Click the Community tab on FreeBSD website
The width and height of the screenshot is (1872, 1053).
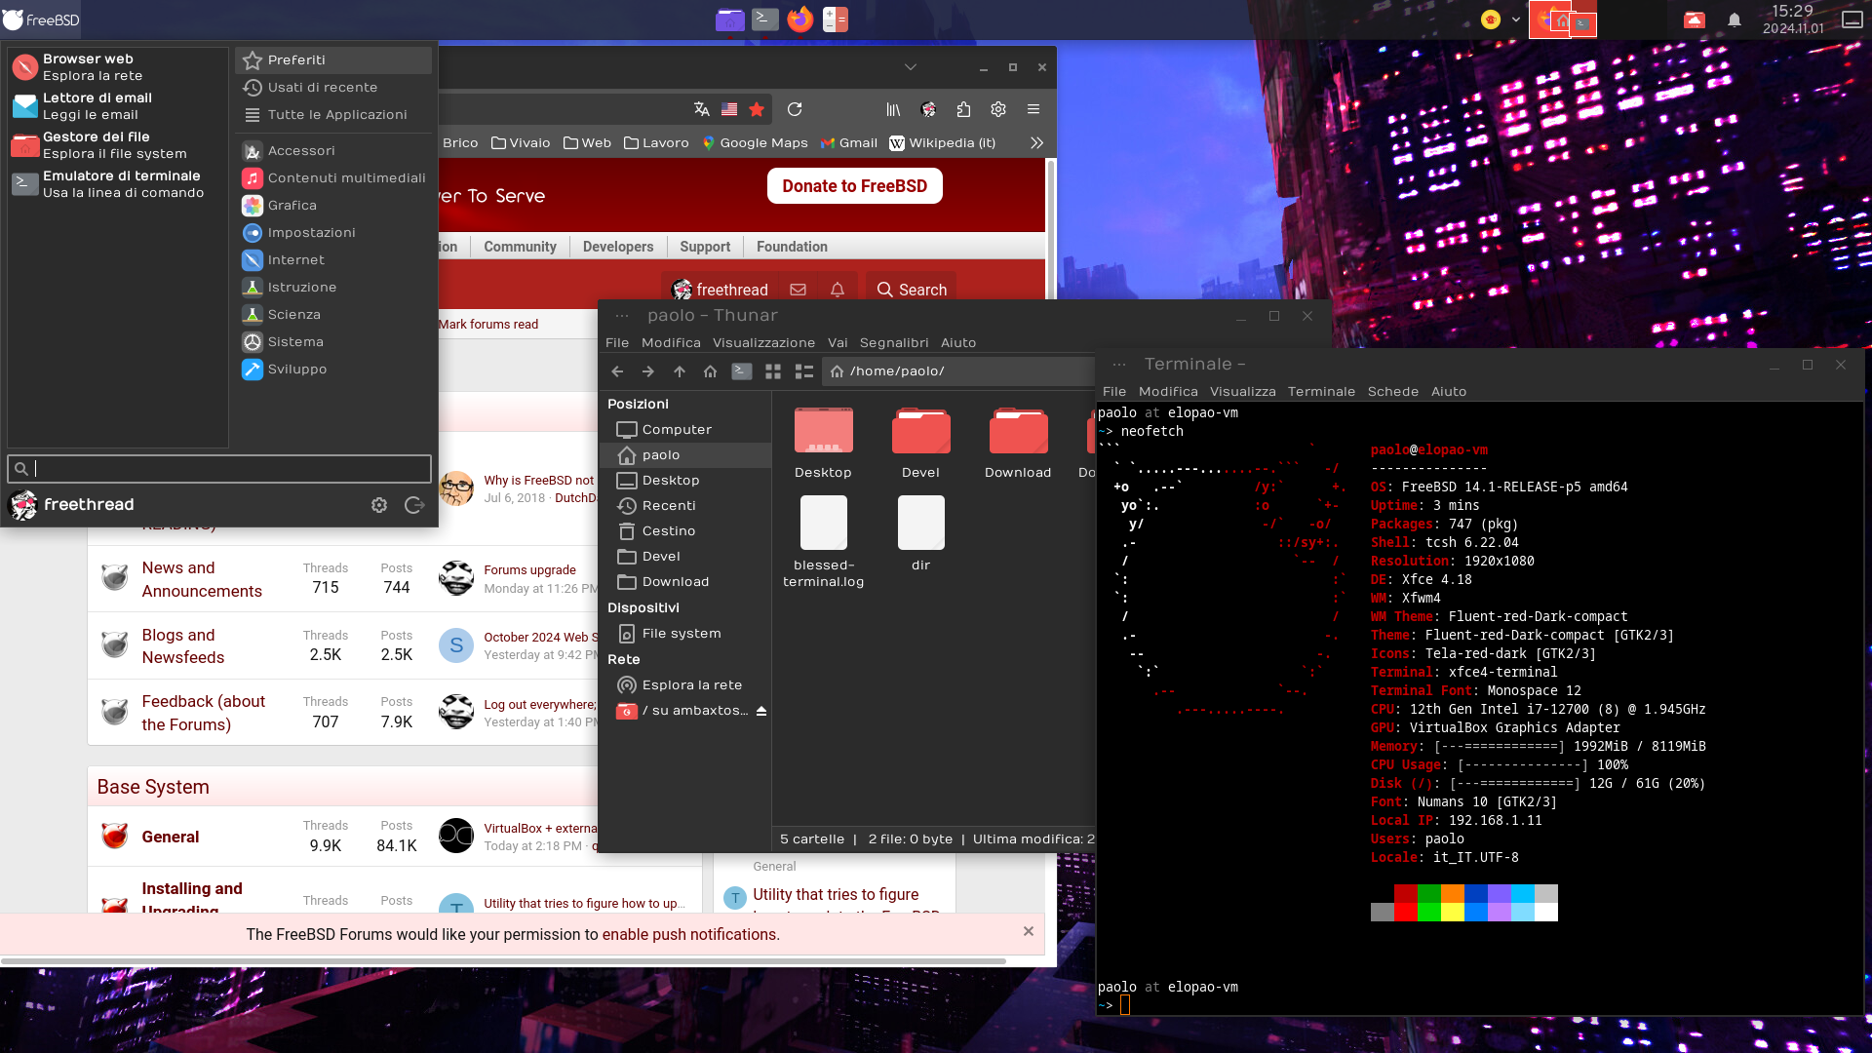click(520, 246)
